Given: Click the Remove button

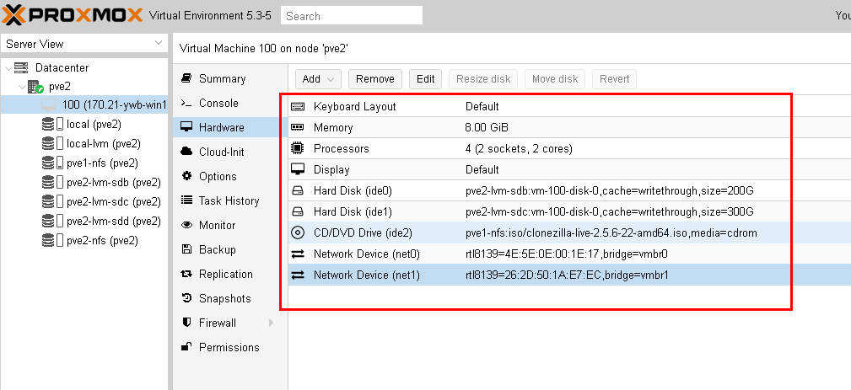Looking at the screenshot, I should 375,79.
